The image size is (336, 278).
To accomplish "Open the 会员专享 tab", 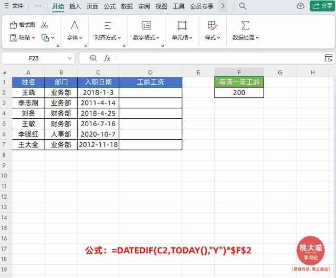I will [202, 6].
